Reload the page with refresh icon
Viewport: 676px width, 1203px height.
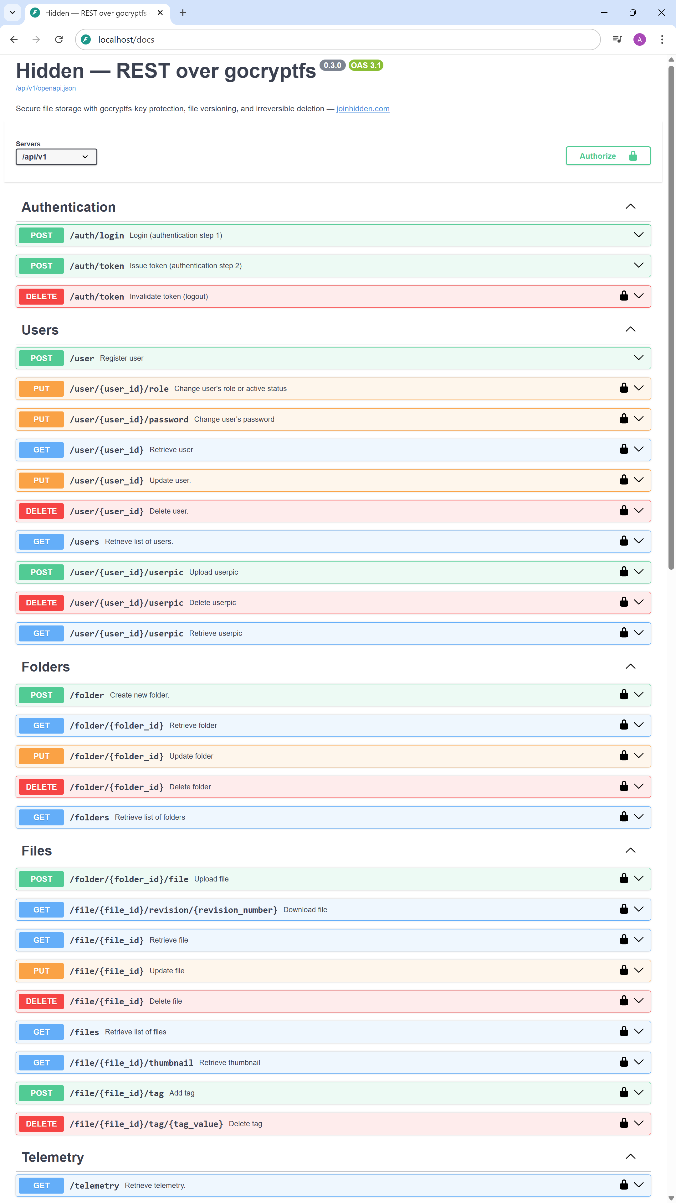coord(59,40)
